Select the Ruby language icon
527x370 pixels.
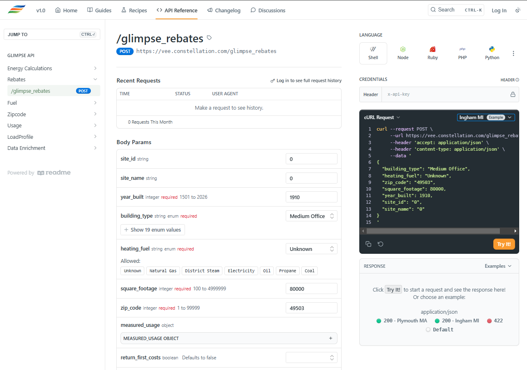tap(432, 53)
